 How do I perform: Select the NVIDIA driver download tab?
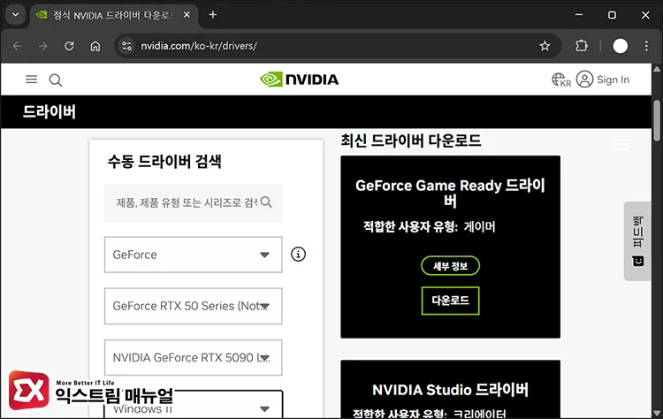coord(114,15)
